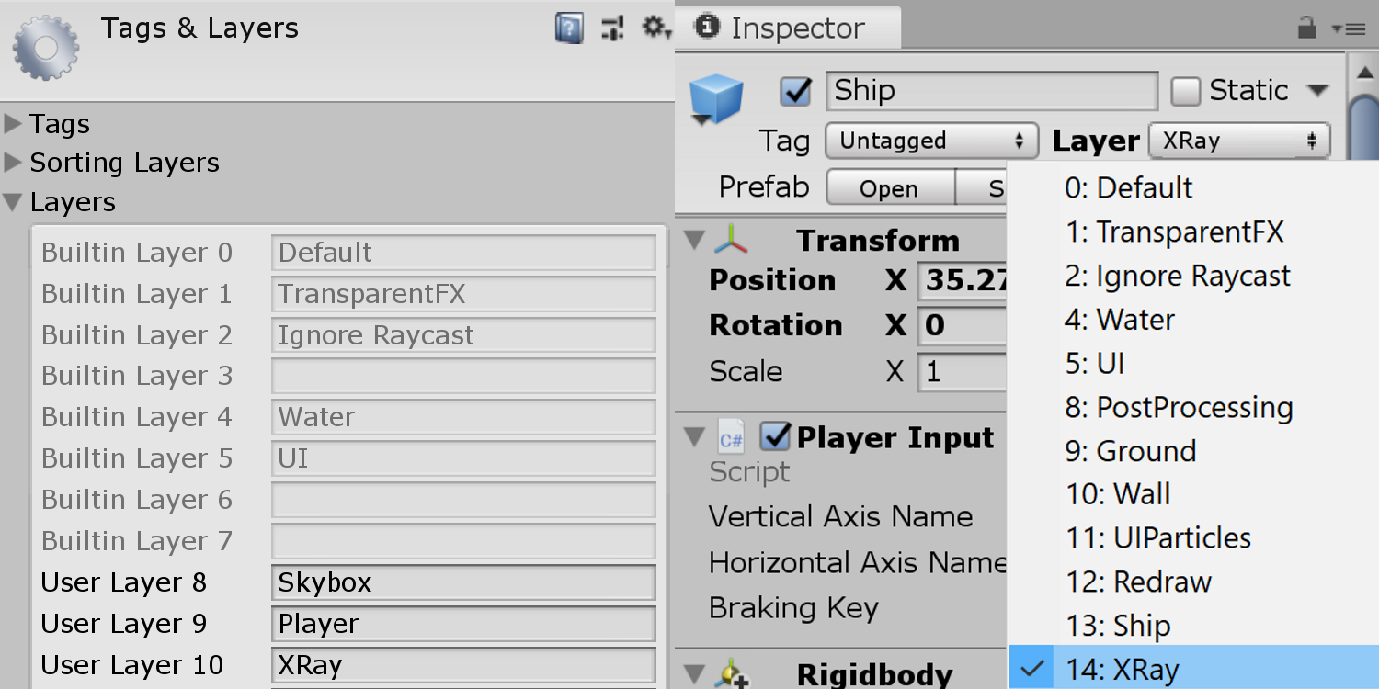Enable the Static checkbox
Image resolution: width=1379 pixels, height=689 pixels.
(1186, 91)
